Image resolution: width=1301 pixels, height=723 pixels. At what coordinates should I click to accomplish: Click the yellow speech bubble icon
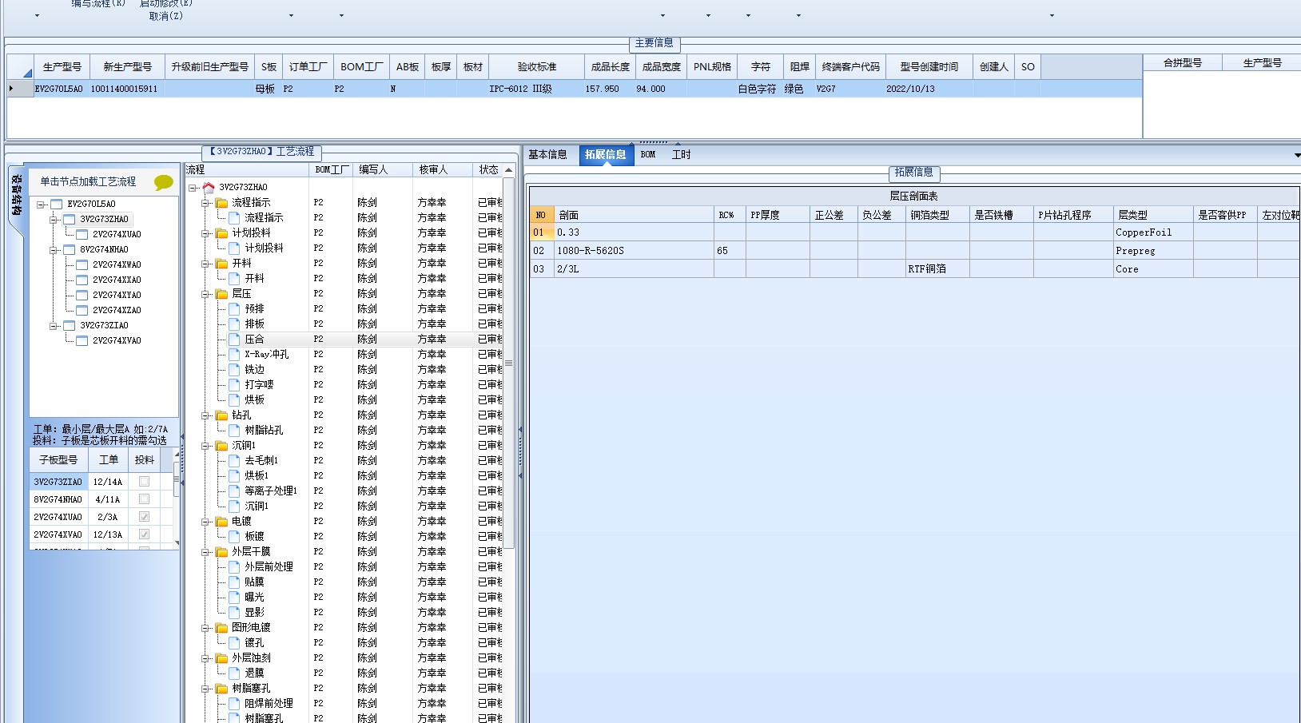(163, 182)
